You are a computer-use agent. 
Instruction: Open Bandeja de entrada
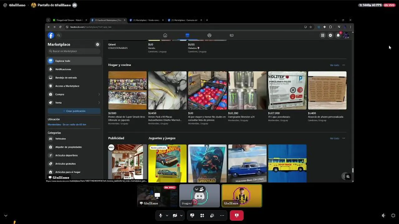coord(74,77)
